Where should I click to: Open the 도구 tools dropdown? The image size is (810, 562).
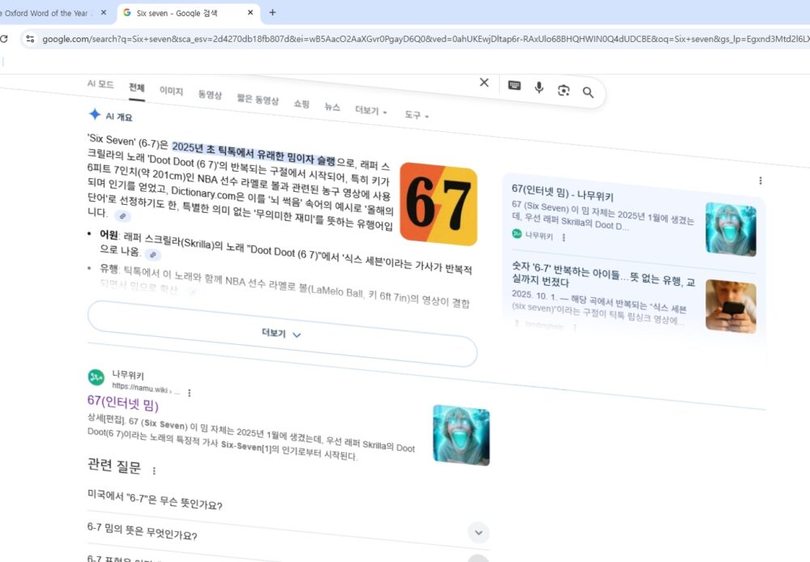(416, 116)
